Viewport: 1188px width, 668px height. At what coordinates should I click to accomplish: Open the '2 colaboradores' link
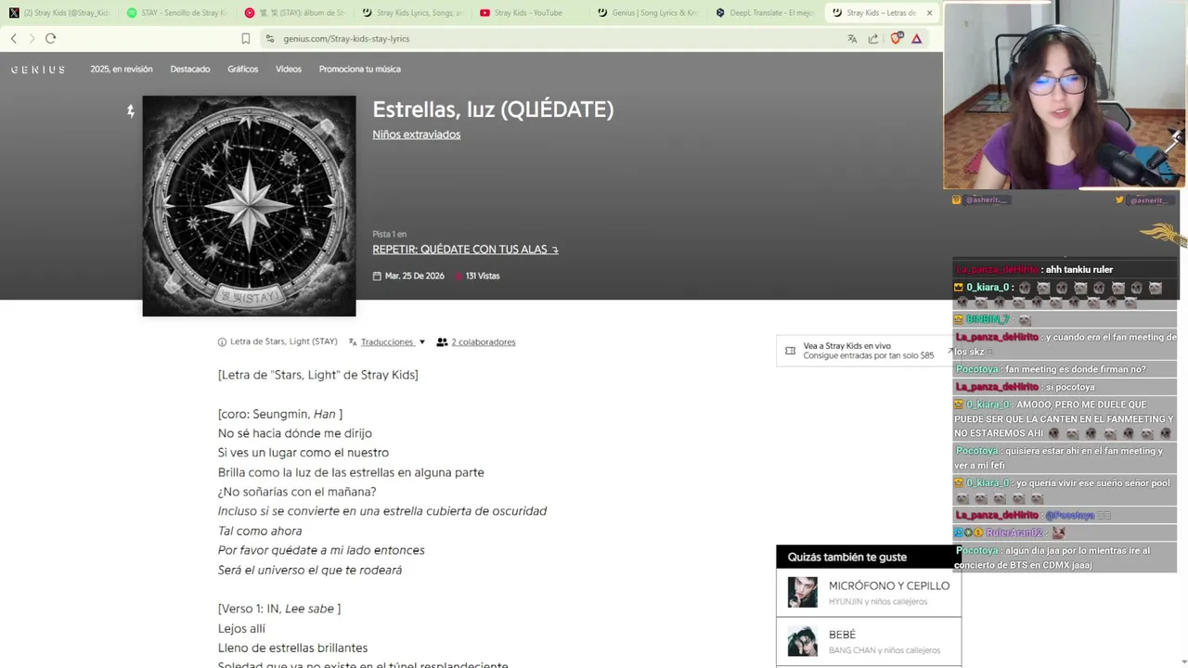tap(484, 342)
